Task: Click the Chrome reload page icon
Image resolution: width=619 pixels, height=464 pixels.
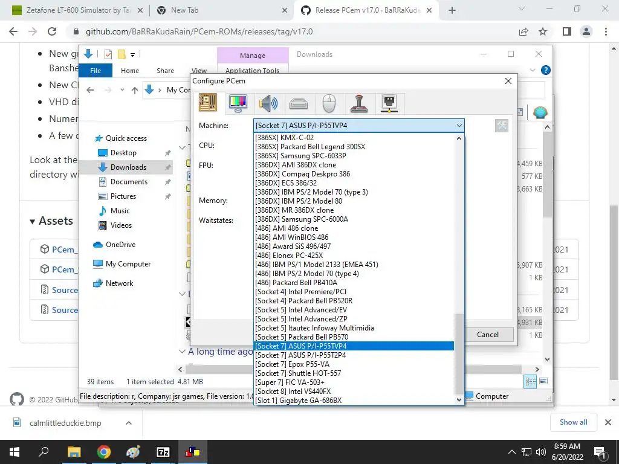Action: [52, 31]
